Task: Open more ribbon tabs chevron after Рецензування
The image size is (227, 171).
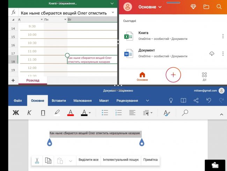Action: pyautogui.click(x=148, y=101)
